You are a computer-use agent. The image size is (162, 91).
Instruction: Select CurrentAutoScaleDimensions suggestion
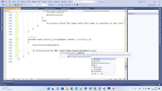[103, 63]
